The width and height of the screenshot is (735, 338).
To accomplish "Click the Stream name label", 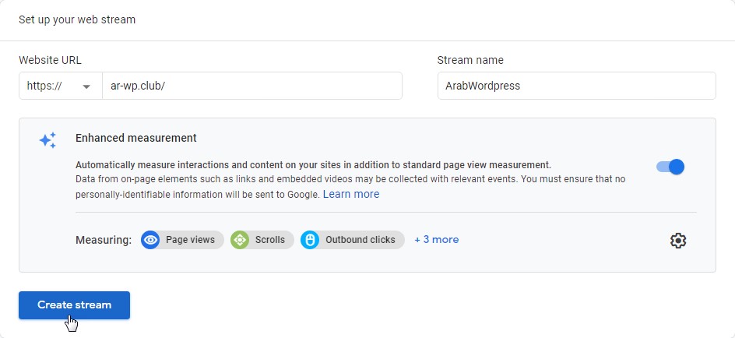I will 470,60.
